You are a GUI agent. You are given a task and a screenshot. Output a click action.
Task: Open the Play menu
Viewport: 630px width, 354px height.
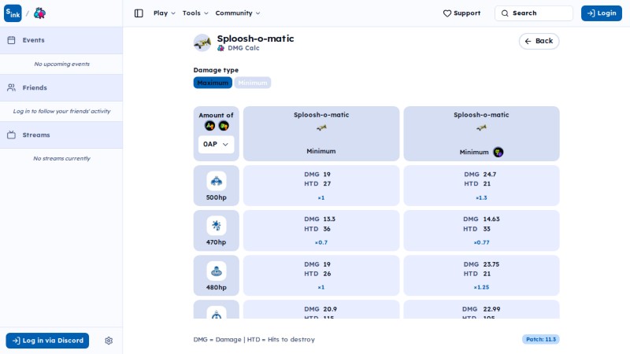coord(164,13)
